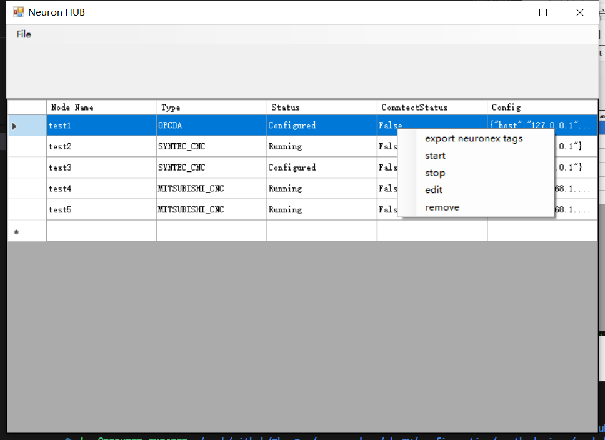Click the empty Node Name cell in new row
The height and width of the screenshot is (440, 605).
(x=101, y=231)
